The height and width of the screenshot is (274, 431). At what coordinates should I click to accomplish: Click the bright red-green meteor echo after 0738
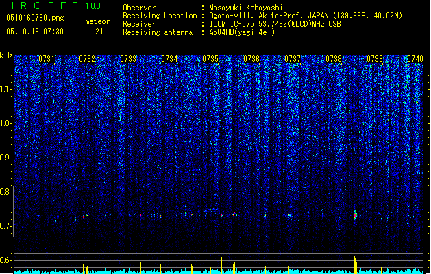[x=355, y=214]
